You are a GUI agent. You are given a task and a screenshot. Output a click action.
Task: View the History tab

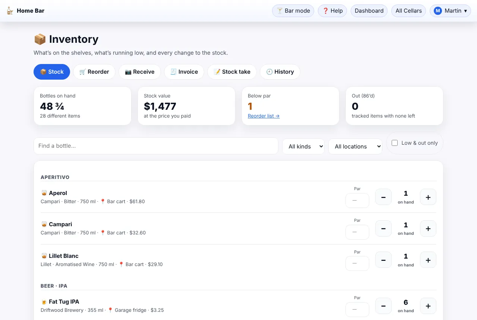tap(280, 72)
